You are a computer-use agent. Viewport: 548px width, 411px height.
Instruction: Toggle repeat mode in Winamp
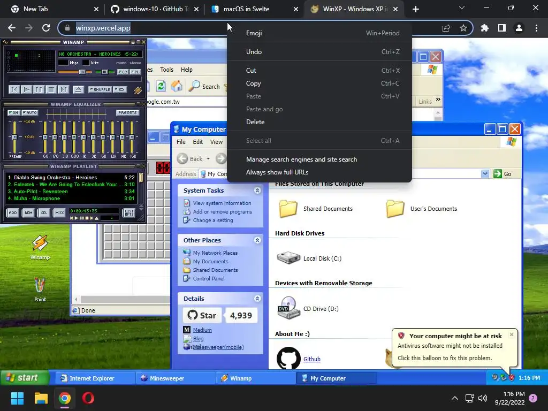coord(120,89)
